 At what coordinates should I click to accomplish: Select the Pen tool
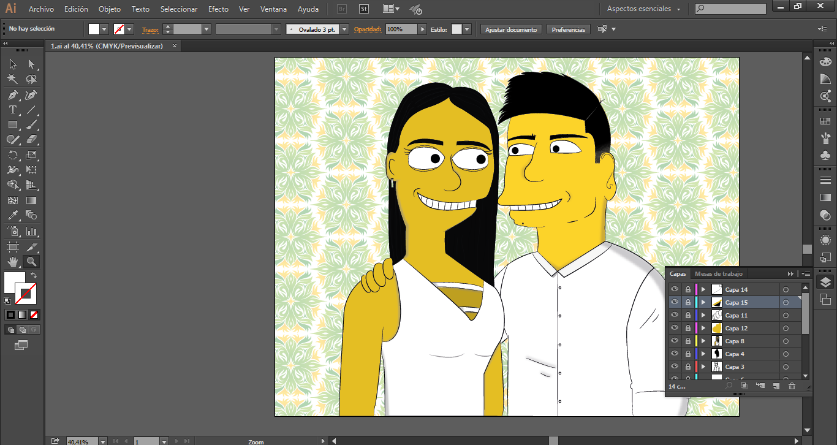[x=13, y=95]
